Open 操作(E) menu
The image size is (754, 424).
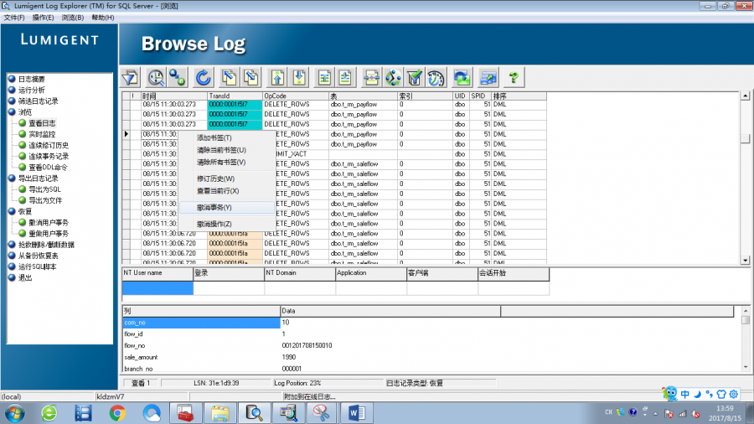click(44, 18)
